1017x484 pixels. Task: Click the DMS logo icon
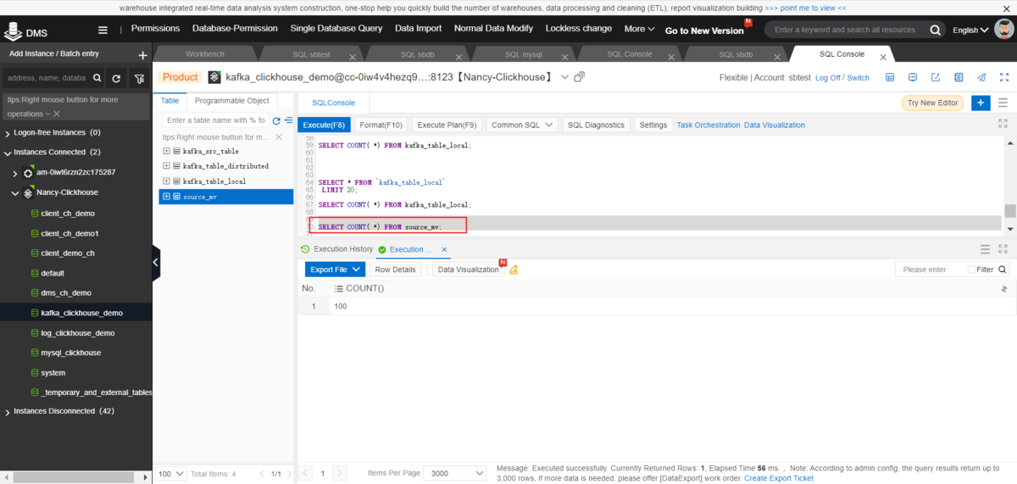(13, 32)
